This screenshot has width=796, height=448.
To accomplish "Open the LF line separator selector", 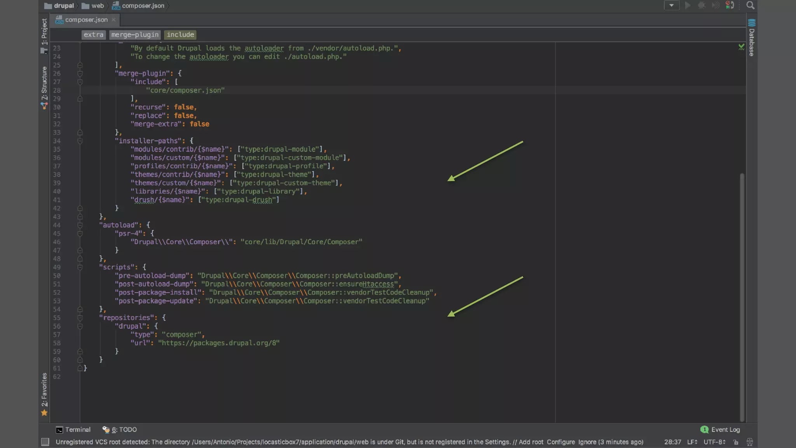I will point(692,442).
